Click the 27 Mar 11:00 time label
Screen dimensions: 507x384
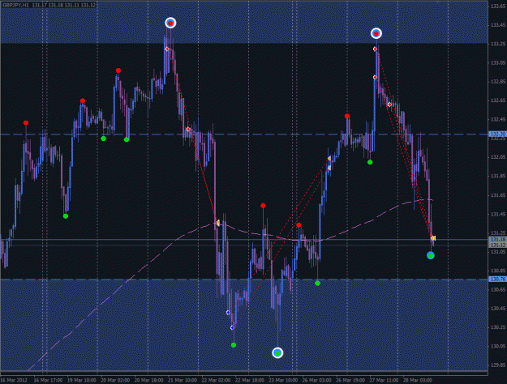point(385,380)
